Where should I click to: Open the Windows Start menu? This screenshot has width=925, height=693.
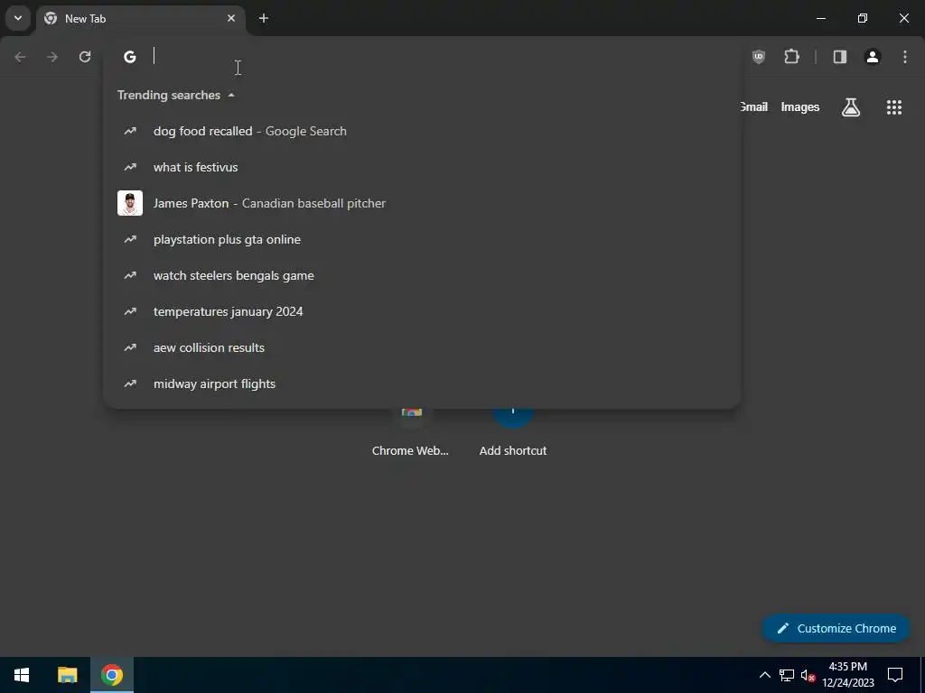click(22, 675)
